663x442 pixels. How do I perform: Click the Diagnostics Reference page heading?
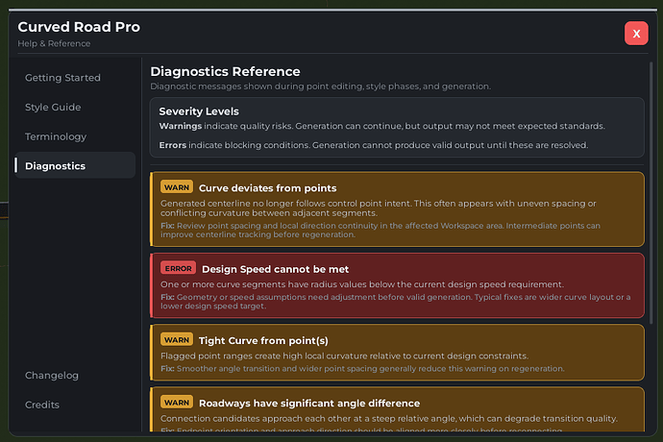tap(225, 71)
